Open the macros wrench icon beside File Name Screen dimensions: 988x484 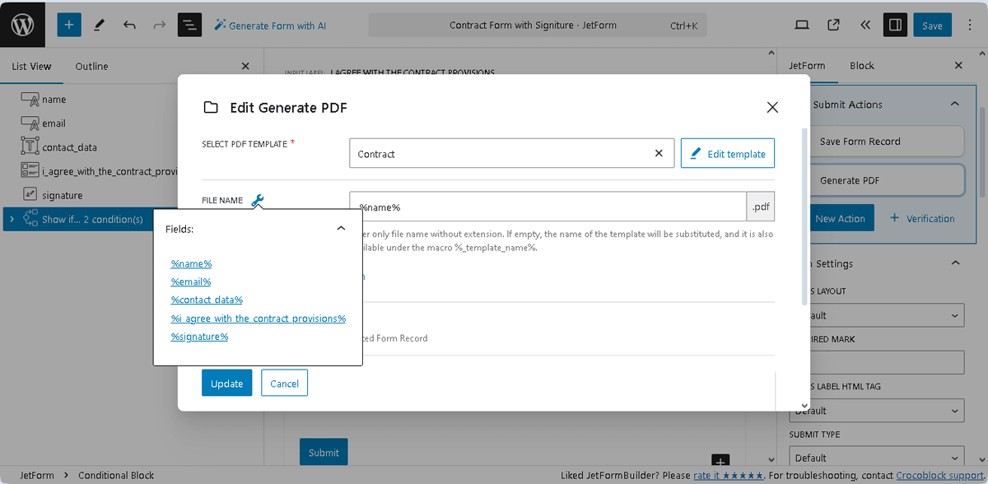[259, 199]
